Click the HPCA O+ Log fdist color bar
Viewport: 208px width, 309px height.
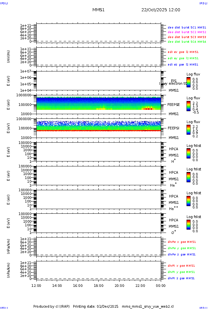pos(189,224)
